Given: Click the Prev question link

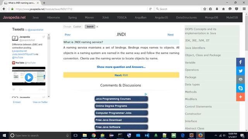Looking at the screenshot, I should [67, 35].
